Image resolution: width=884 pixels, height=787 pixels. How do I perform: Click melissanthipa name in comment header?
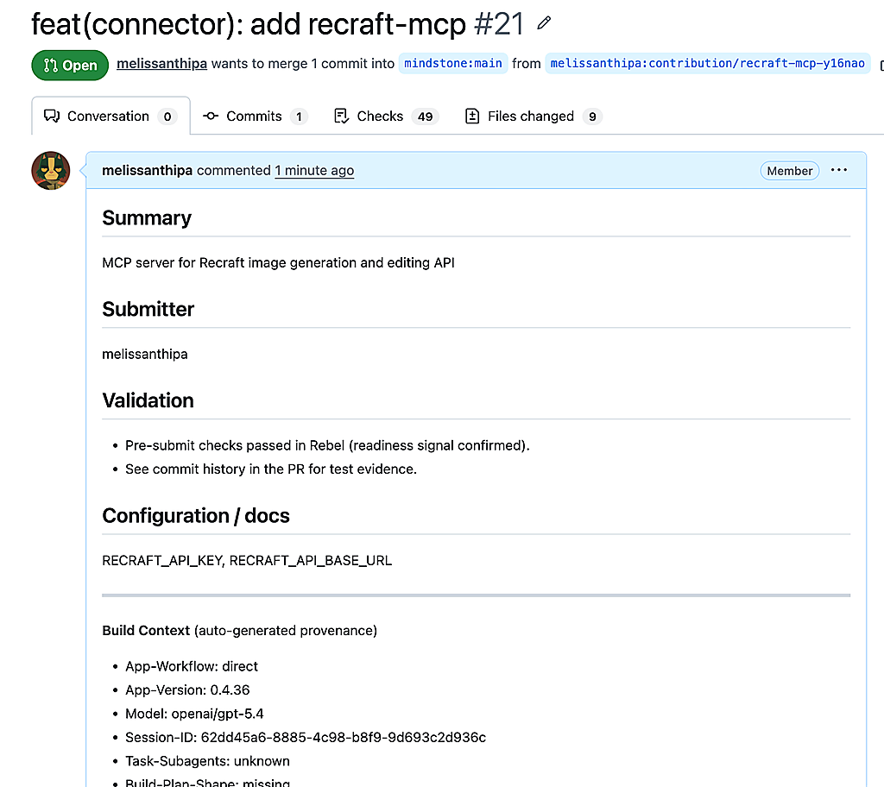(147, 170)
